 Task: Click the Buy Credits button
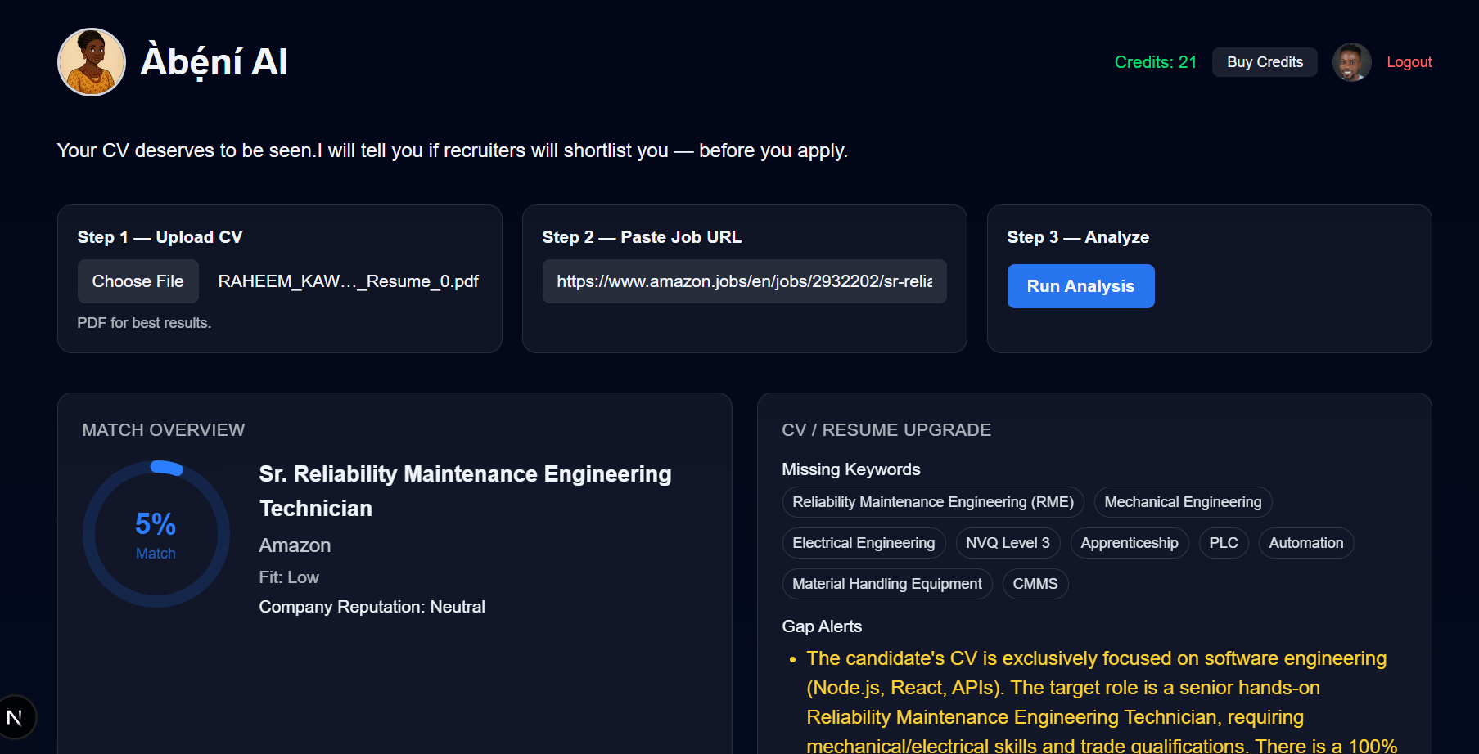(x=1265, y=62)
